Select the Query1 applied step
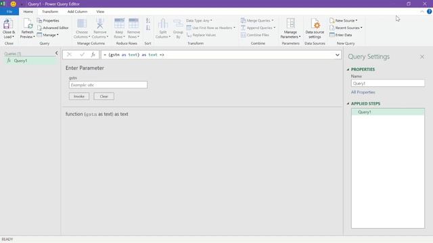 [388, 112]
